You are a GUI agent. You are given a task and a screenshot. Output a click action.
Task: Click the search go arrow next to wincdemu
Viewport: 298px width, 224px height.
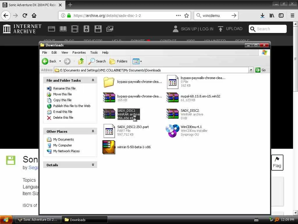tap(234, 15)
